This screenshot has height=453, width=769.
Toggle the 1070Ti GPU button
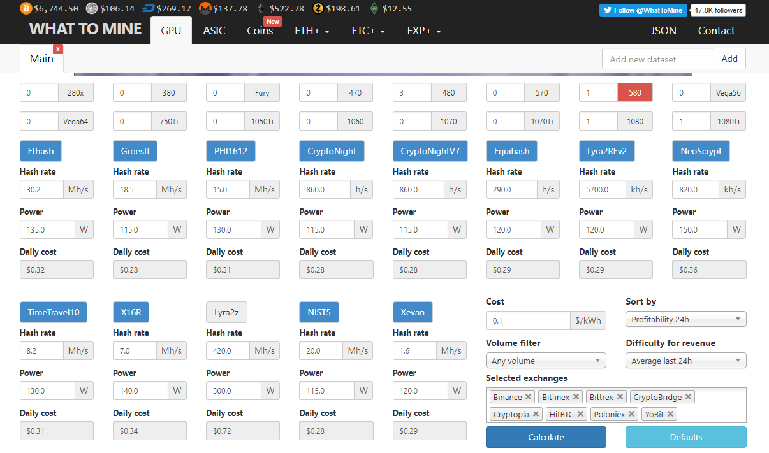click(x=542, y=121)
